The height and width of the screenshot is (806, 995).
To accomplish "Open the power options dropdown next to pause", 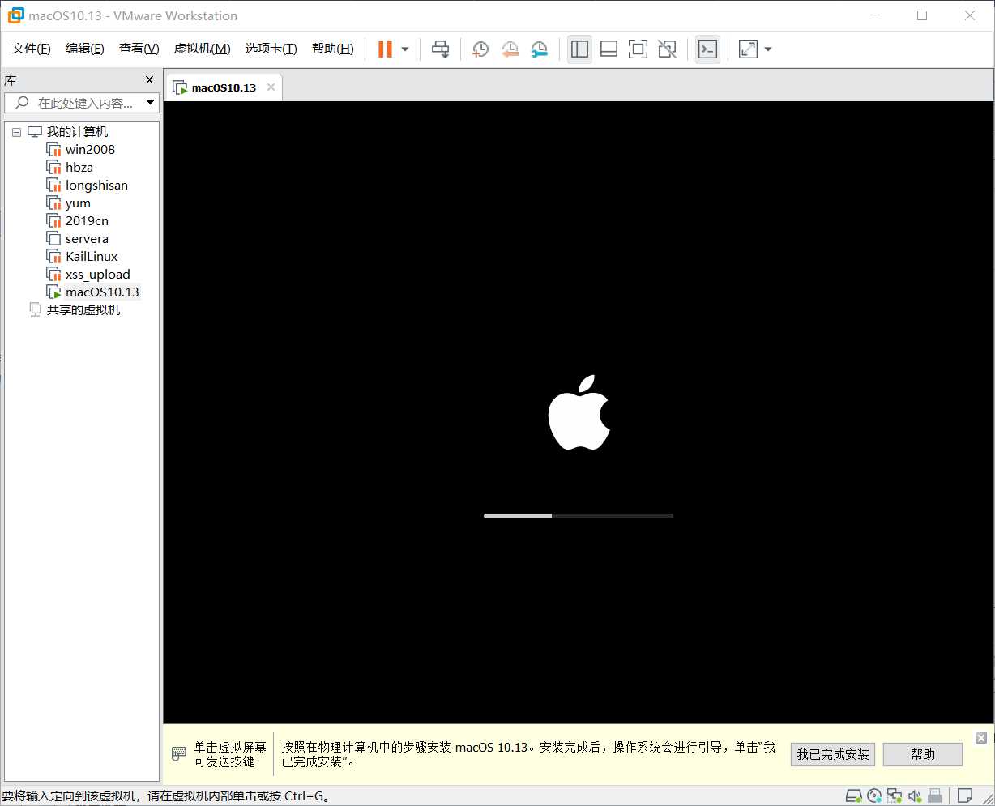I will coord(405,49).
